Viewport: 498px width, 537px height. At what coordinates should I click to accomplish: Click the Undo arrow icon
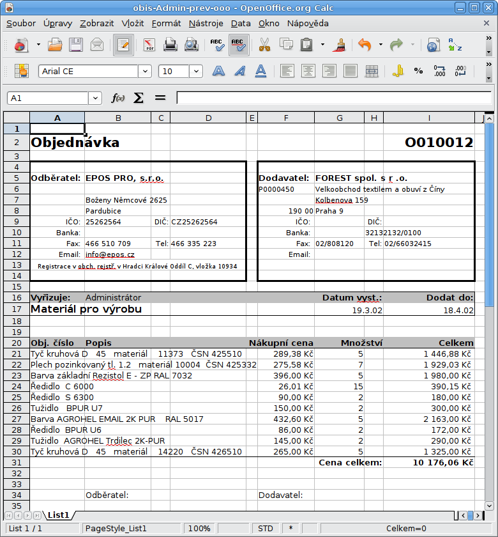pos(365,45)
